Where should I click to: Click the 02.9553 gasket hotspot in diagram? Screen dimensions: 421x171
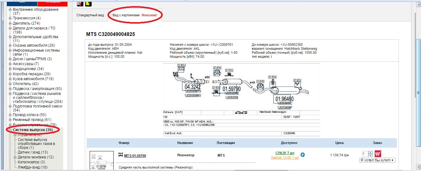click(x=181, y=69)
